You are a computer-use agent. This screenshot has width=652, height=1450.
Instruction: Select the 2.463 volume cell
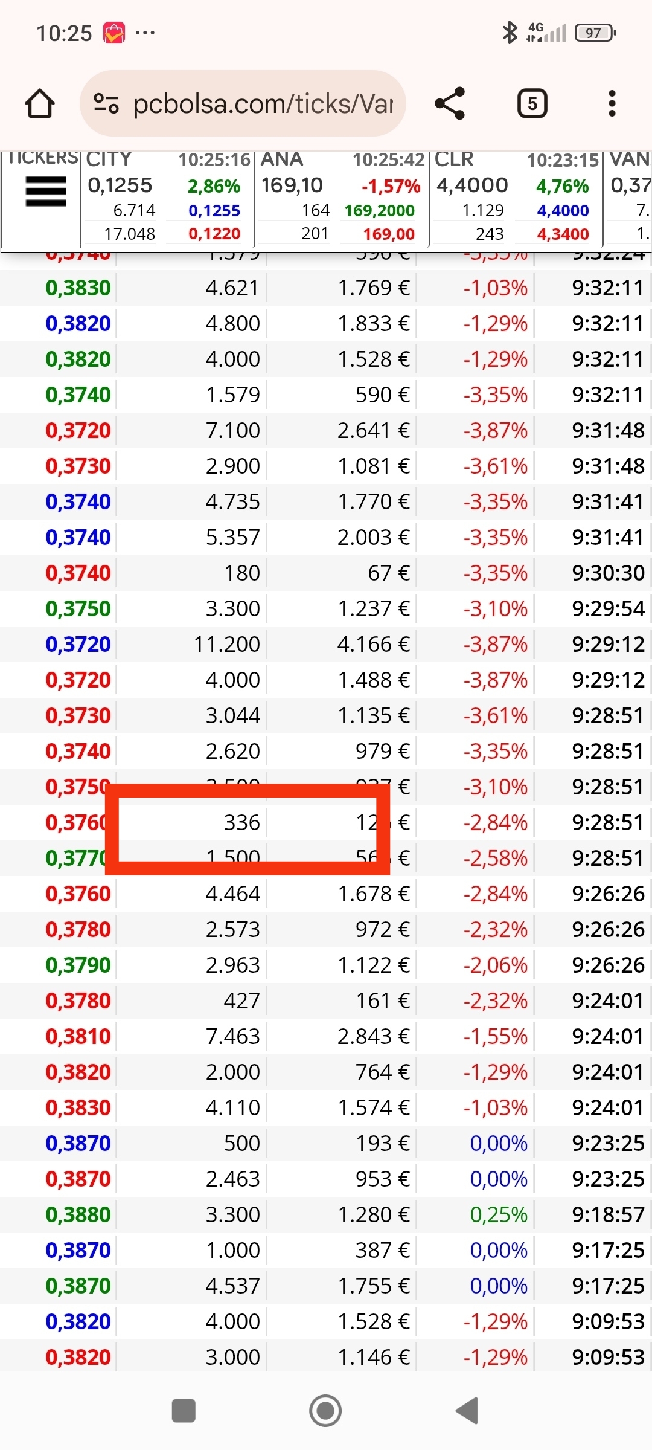(x=232, y=1179)
